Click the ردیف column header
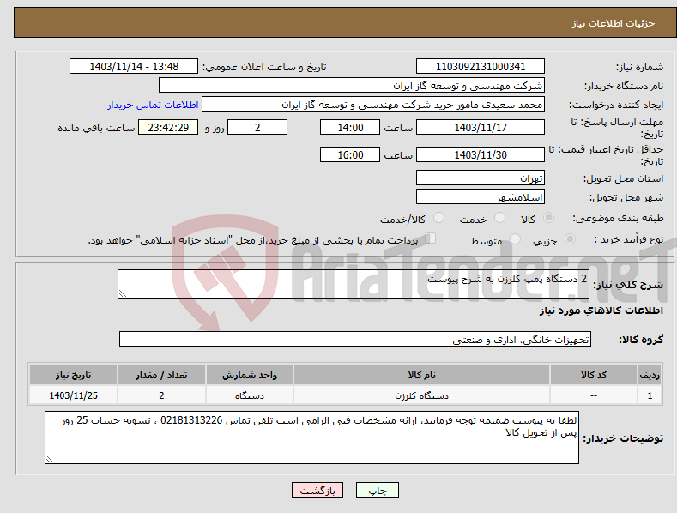 click(650, 375)
